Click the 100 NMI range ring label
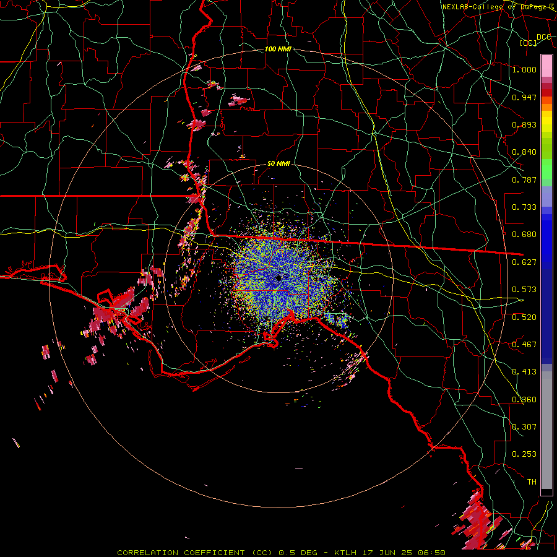 pos(278,49)
